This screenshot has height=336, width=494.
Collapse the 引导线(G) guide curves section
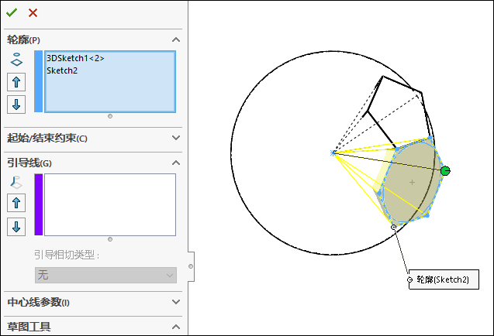(176, 163)
